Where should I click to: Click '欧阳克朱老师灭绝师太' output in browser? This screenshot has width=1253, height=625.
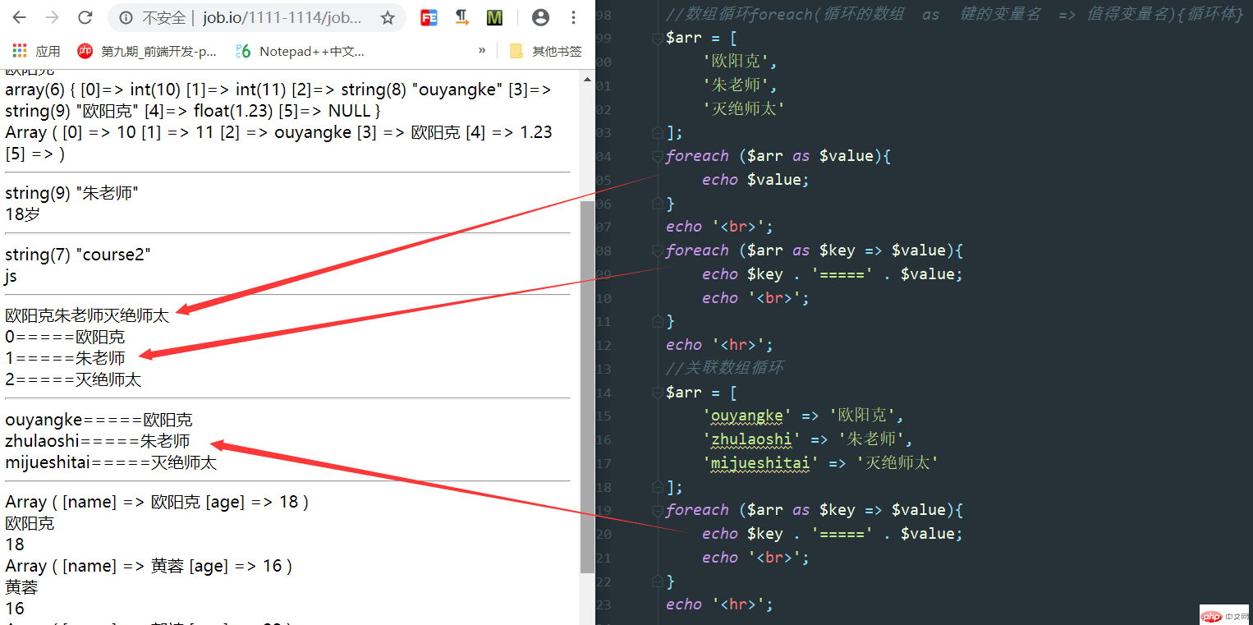(87, 315)
